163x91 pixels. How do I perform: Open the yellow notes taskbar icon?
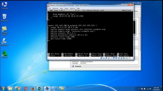click(x=62, y=88)
